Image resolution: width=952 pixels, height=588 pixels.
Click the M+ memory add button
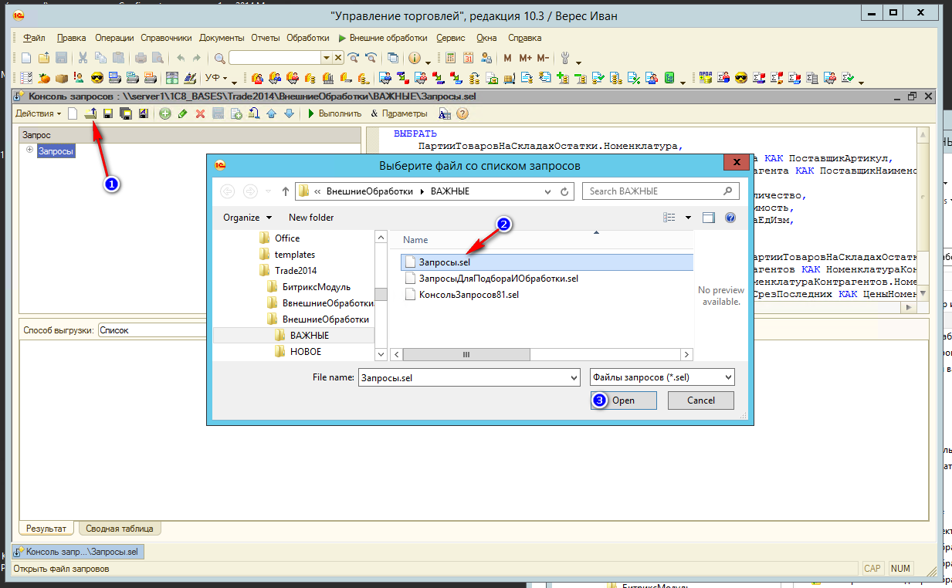(525, 58)
